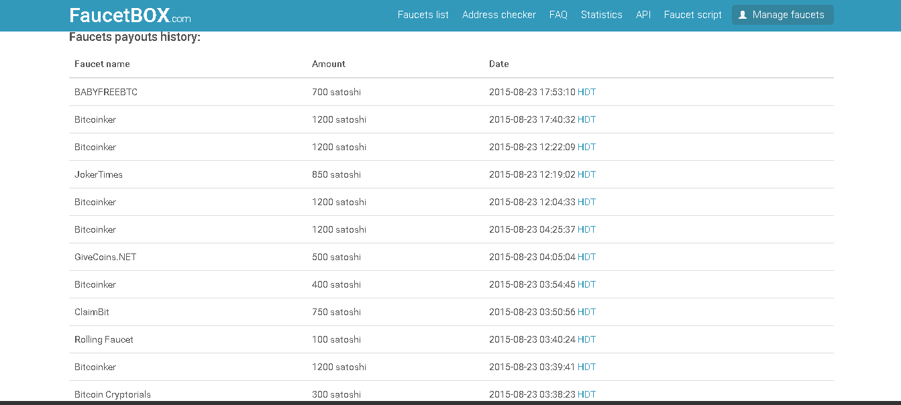Viewport: 901px width, 405px height.
Task: Click HDT link for the 17:53:10 payout
Action: [x=586, y=92]
